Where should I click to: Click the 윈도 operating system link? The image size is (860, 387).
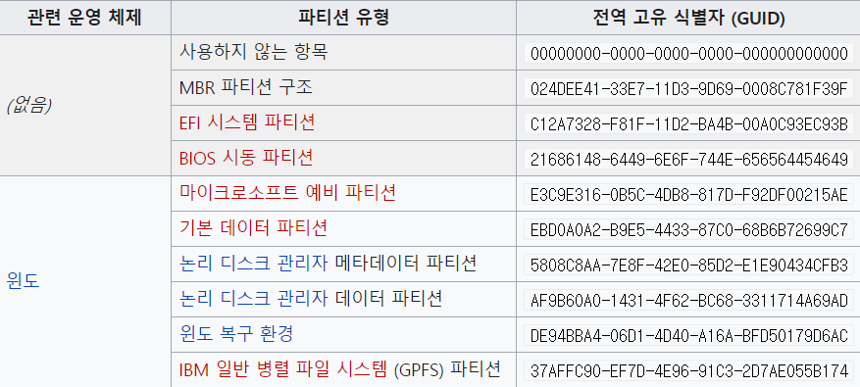(x=23, y=281)
